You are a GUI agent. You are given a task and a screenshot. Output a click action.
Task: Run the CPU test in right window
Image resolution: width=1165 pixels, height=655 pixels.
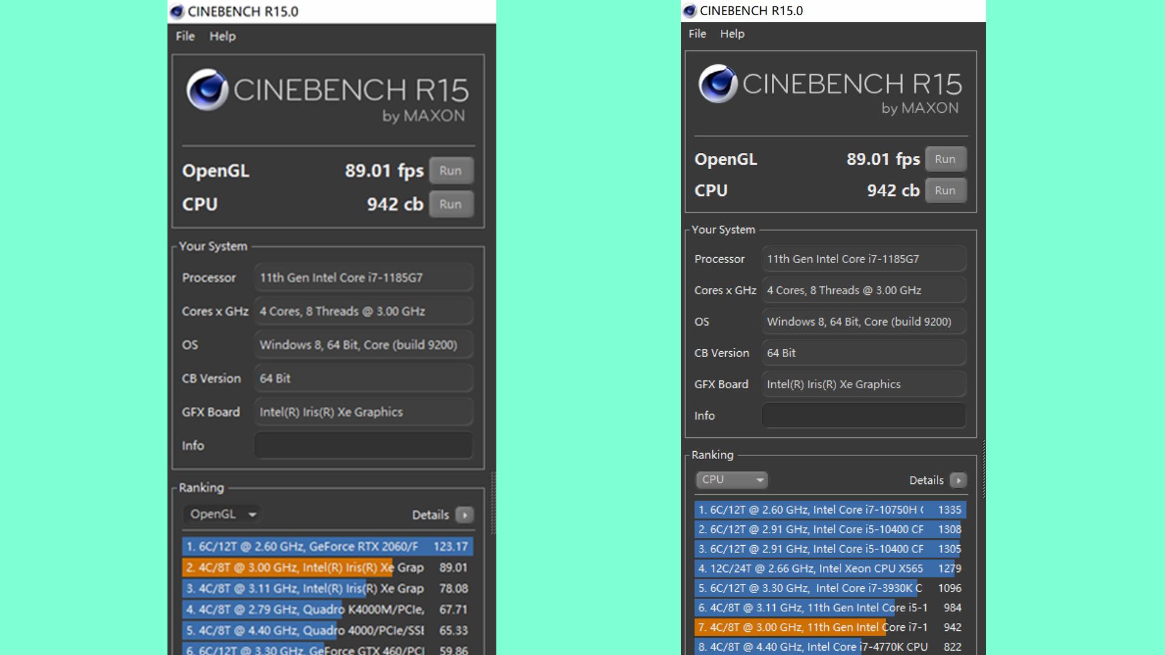(945, 190)
